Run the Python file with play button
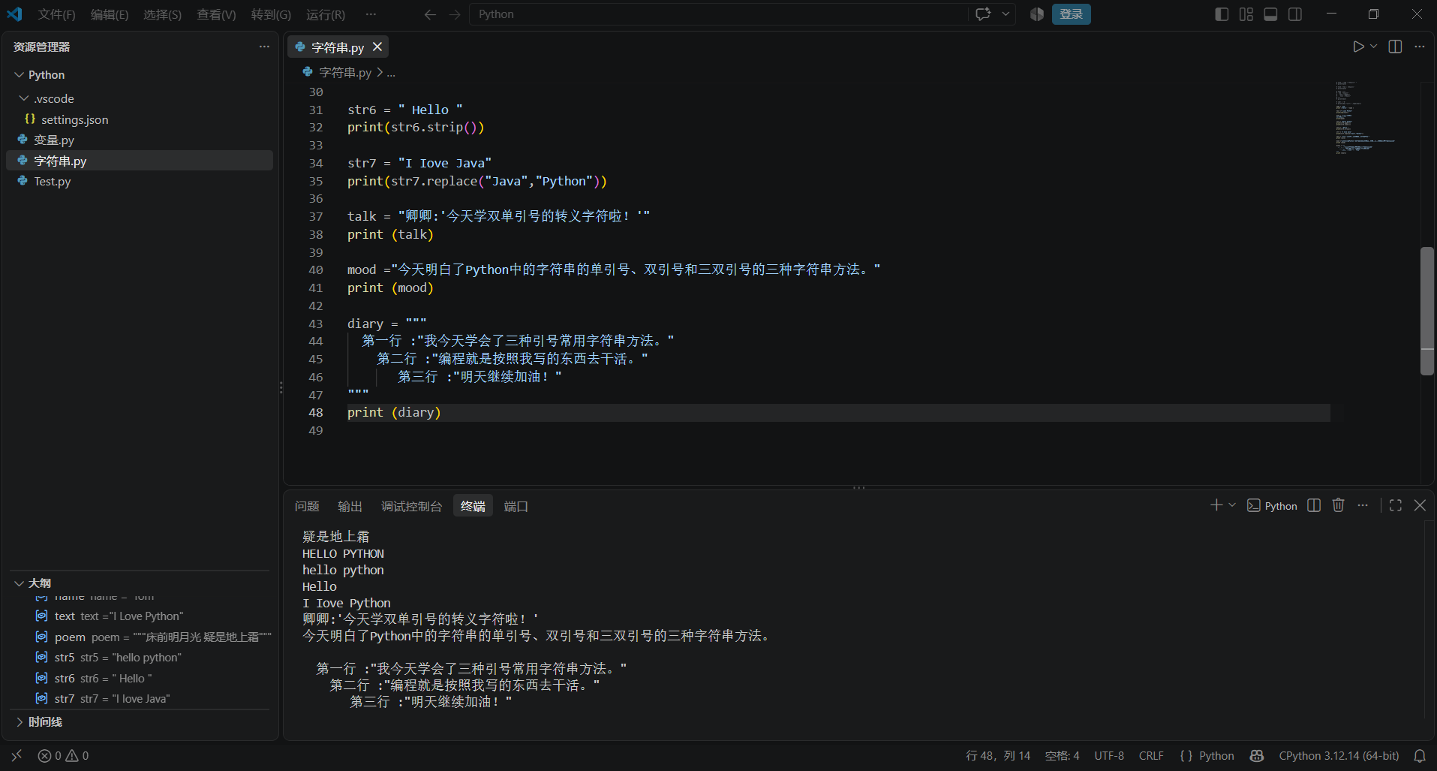The image size is (1437, 771). click(x=1358, y=47)
